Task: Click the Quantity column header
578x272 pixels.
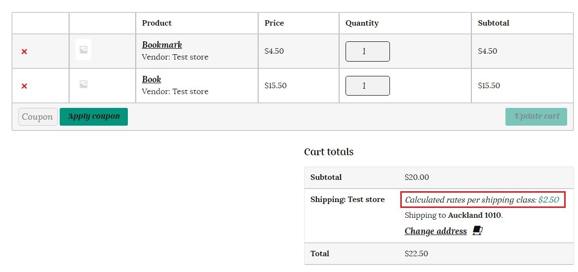Action: coord(362,23)
